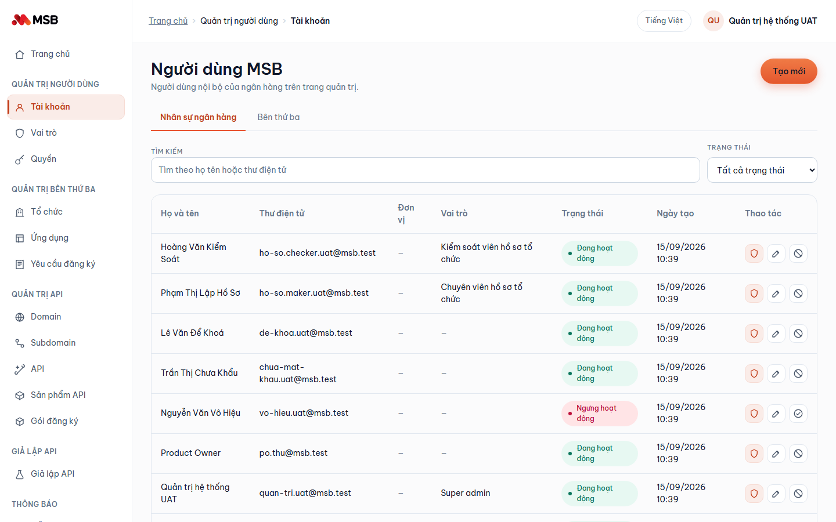The image size is (836, 522).
Task: Click shield icon for Phạm Thị Lập Hồ Sơ
Action: pos(754,293)
